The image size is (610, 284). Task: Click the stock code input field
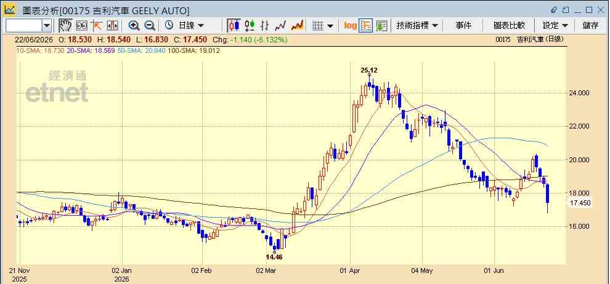click(x=24, y=26)
